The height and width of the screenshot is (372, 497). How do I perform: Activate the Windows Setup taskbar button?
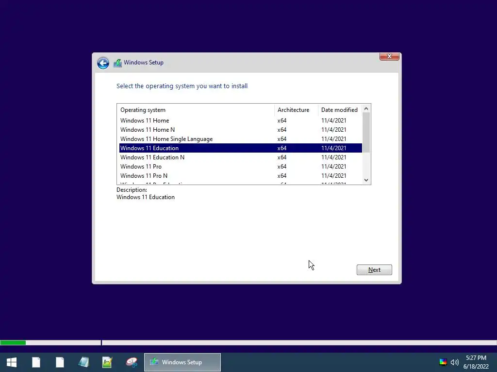point(182,362)
